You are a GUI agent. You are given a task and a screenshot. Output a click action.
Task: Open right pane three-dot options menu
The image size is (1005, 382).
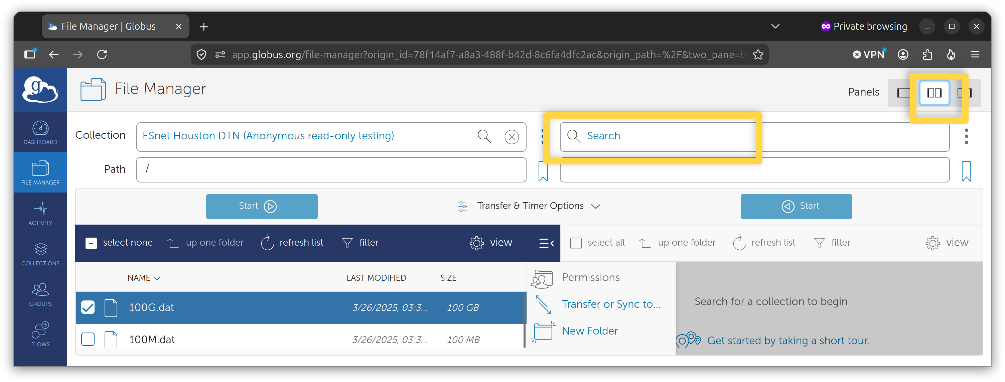pyautogui.click(x=966, y=137)
